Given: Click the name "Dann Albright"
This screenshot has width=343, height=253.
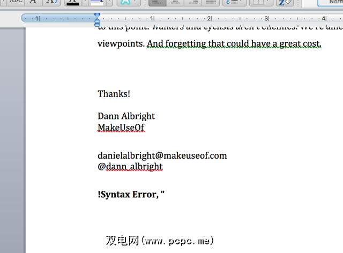Looking at the screenshot, I should 126,116.
